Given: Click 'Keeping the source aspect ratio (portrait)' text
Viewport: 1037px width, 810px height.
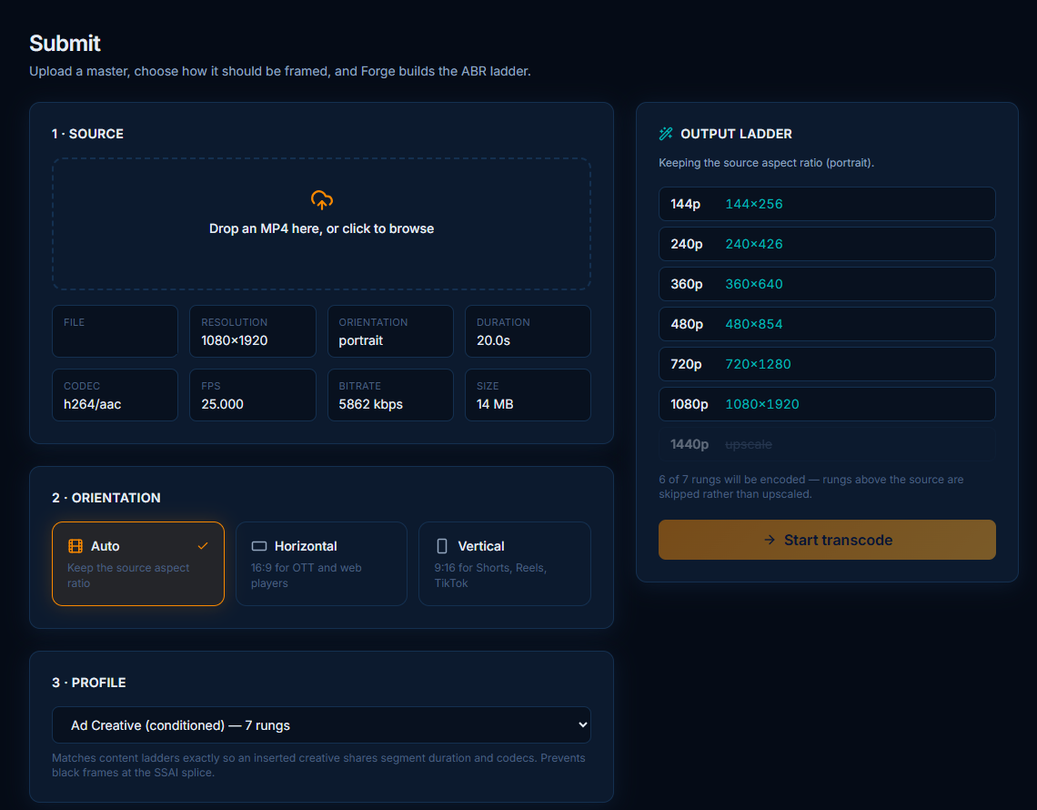Looking at the screenshot, I should tap(767, 163).
